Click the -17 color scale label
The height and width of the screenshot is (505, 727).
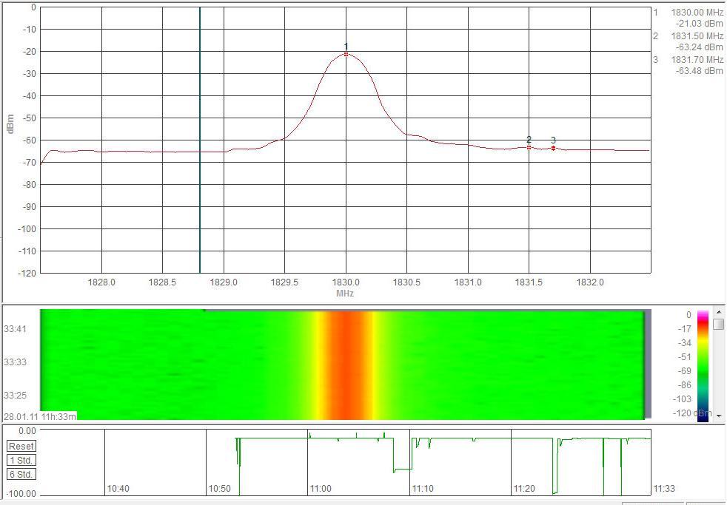(x=685, y=329)
